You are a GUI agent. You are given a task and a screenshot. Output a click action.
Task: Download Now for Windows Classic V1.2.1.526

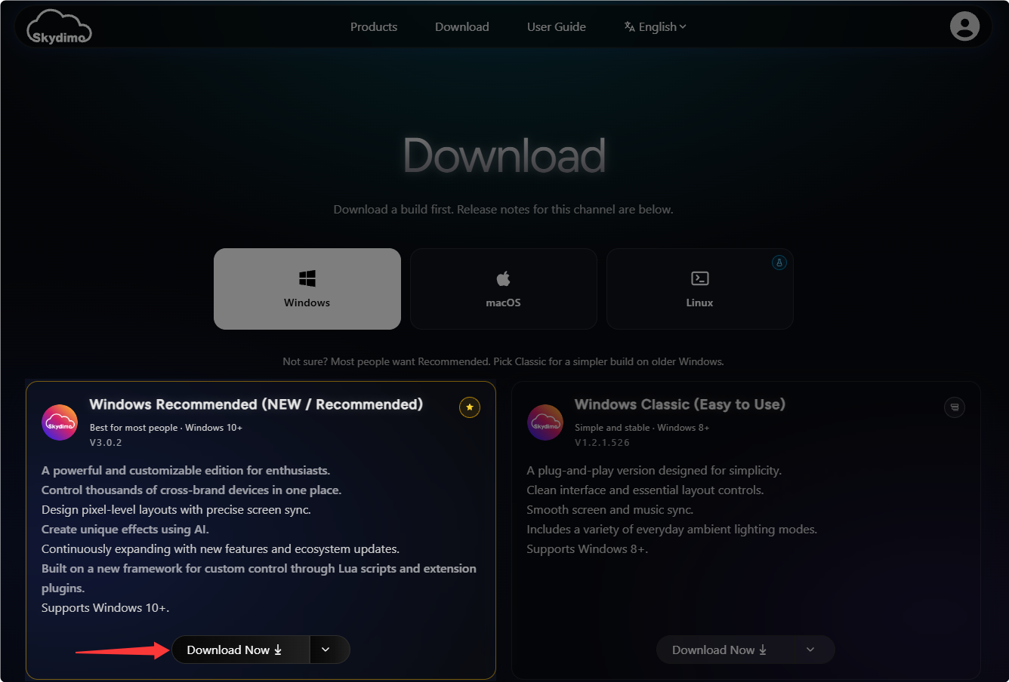click(x=725, y=650)
